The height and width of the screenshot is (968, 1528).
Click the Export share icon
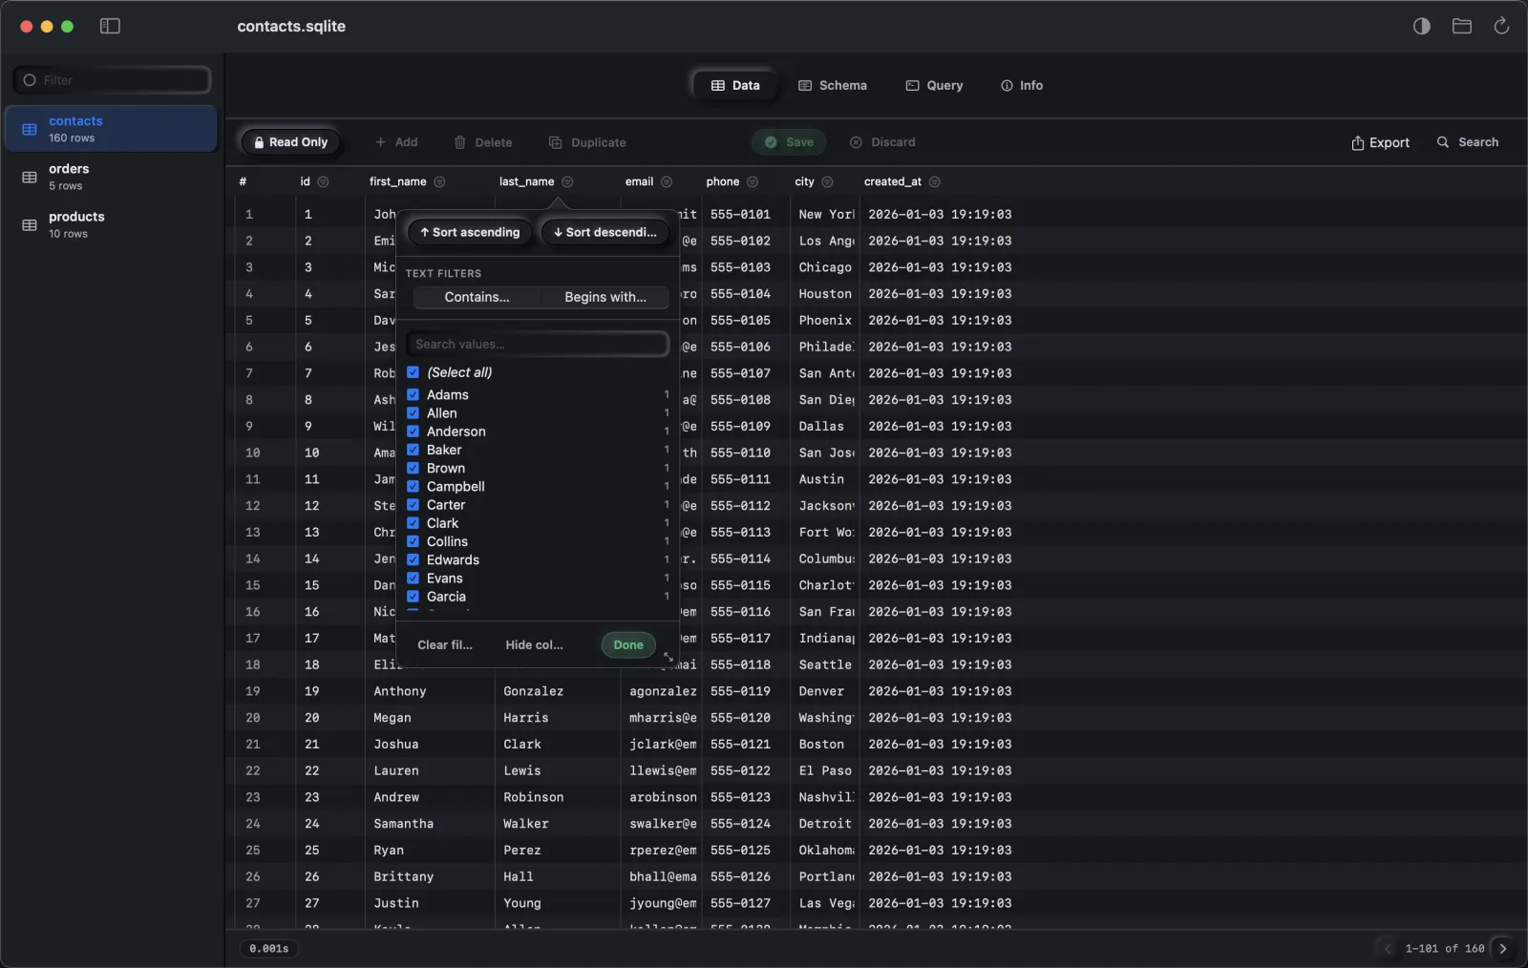[1357, 142]
